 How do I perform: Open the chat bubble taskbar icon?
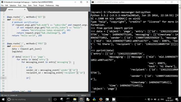tap(114, 99)
